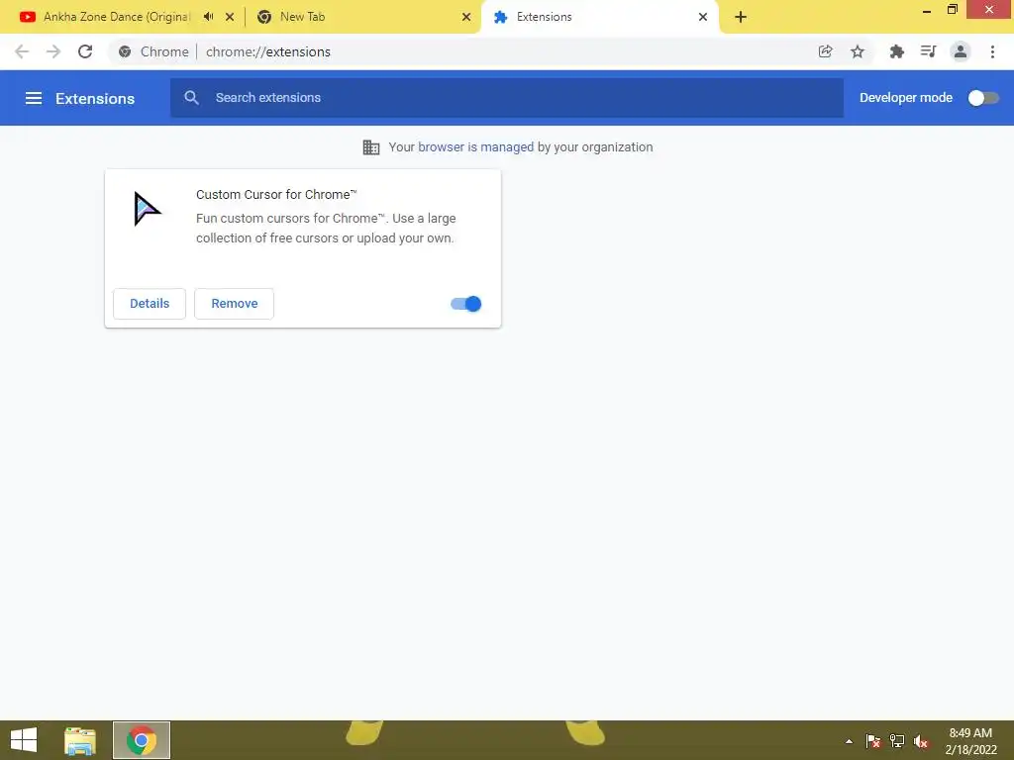Switch to the New Tab tab
The height and width of the screenshot is (760, 1014).
point(303,17)
